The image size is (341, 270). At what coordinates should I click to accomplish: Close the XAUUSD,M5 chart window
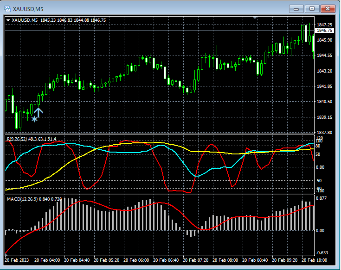click(328, 8)
